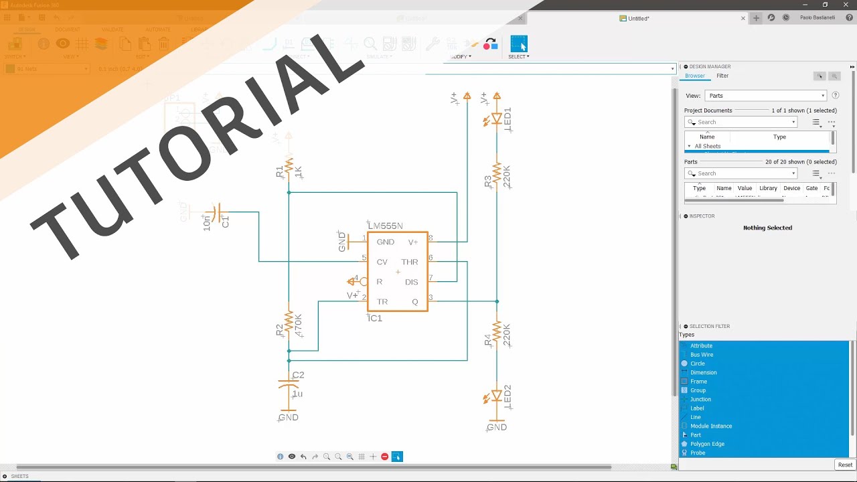This screenshot has width=857, height=482.
Task: Click the Parts table horizontal scrollbar
Action: click(x=734, y=200)
